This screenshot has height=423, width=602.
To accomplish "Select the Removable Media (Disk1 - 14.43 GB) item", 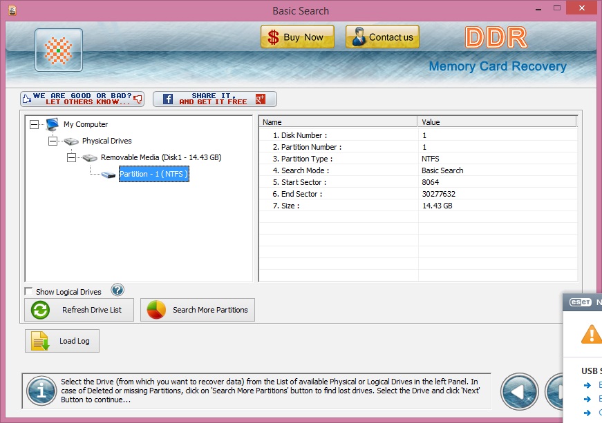I will (x=160, y=157).
